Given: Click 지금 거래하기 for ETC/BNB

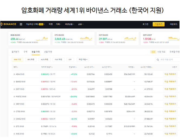Looking at the screenshot, I should tap(170, 126).
